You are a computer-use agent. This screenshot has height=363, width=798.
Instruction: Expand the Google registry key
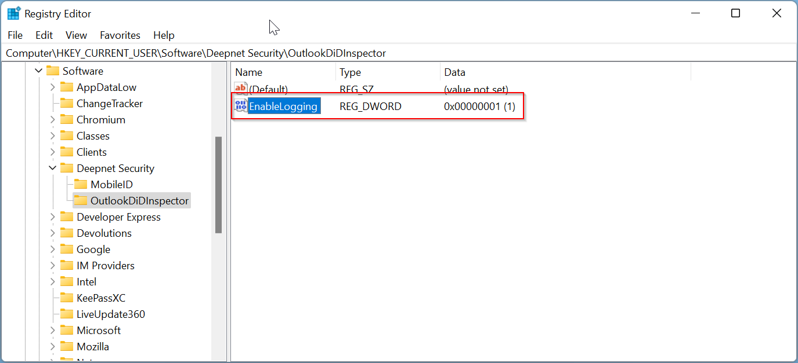(53, 250)
